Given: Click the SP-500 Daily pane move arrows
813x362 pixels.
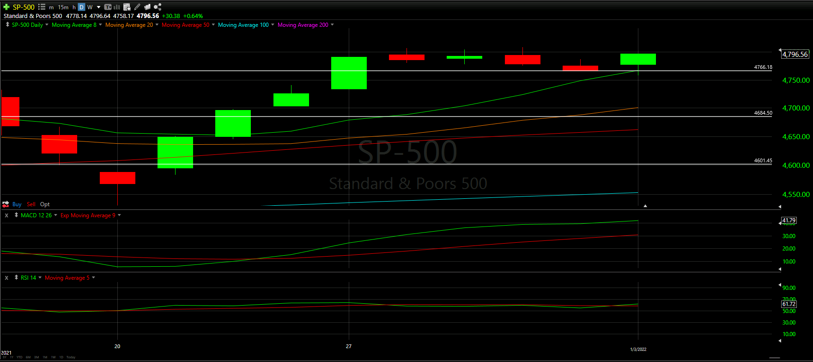Looking at the screenshot, I should click(x=7, y=25).
